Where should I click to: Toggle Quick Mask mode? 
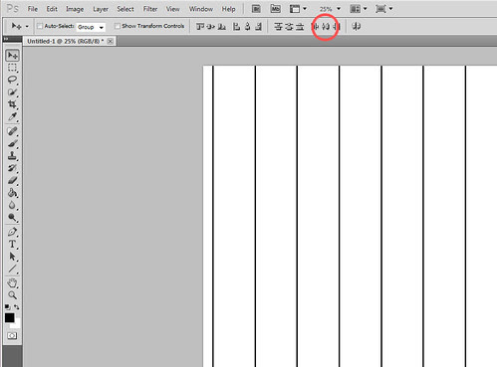pyautogui.click(x=12, y=336)
